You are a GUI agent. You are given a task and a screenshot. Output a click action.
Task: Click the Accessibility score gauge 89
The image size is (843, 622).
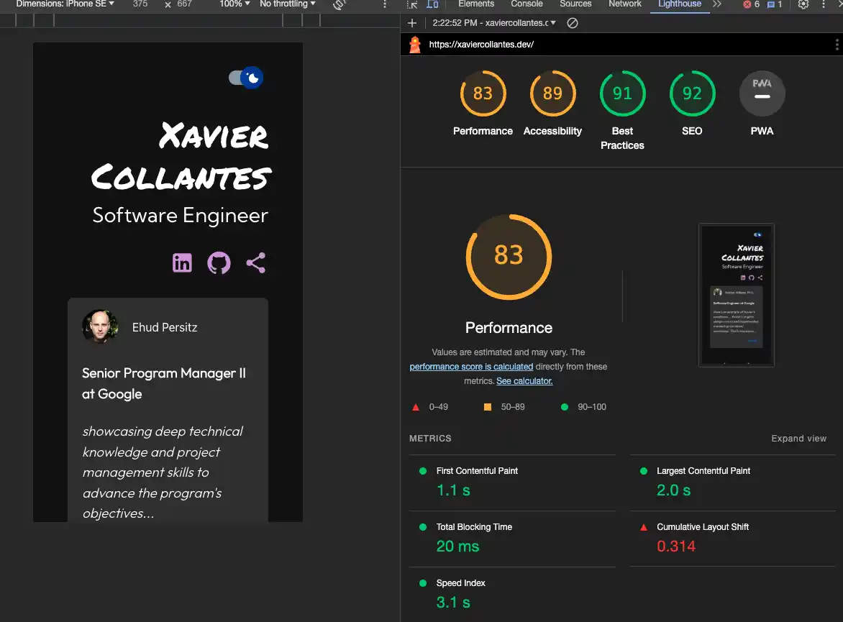(552, 93)
